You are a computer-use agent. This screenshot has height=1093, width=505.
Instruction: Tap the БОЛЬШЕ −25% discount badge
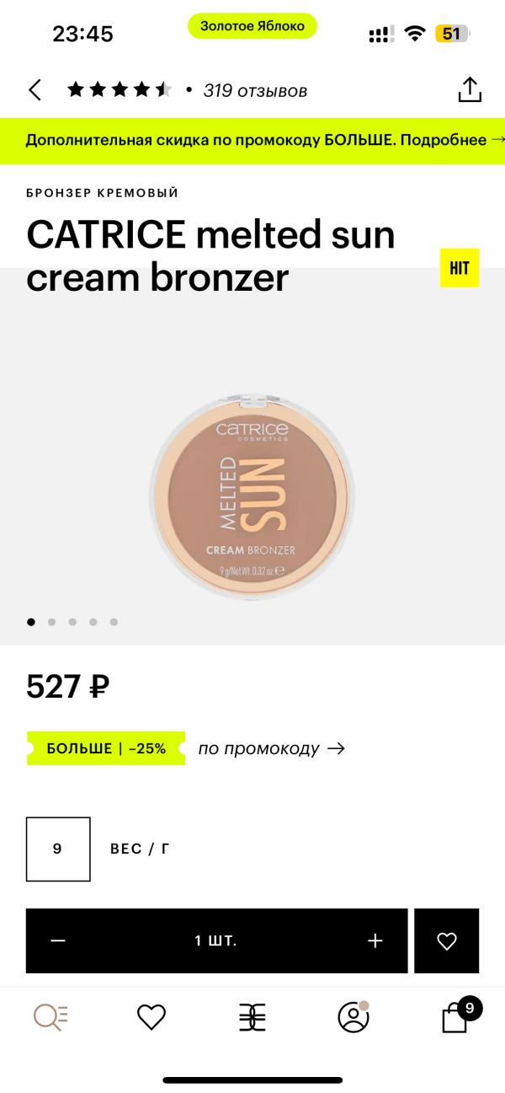pos(106,748)
